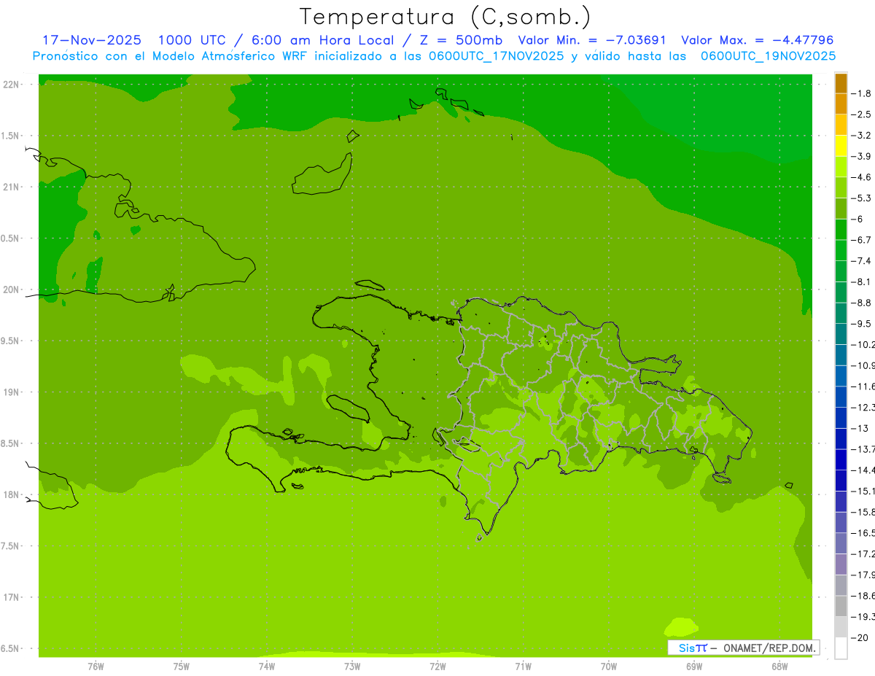
Task: Click the "Valor Max. = -4.47796" value
Action: (x=757, y=40)
